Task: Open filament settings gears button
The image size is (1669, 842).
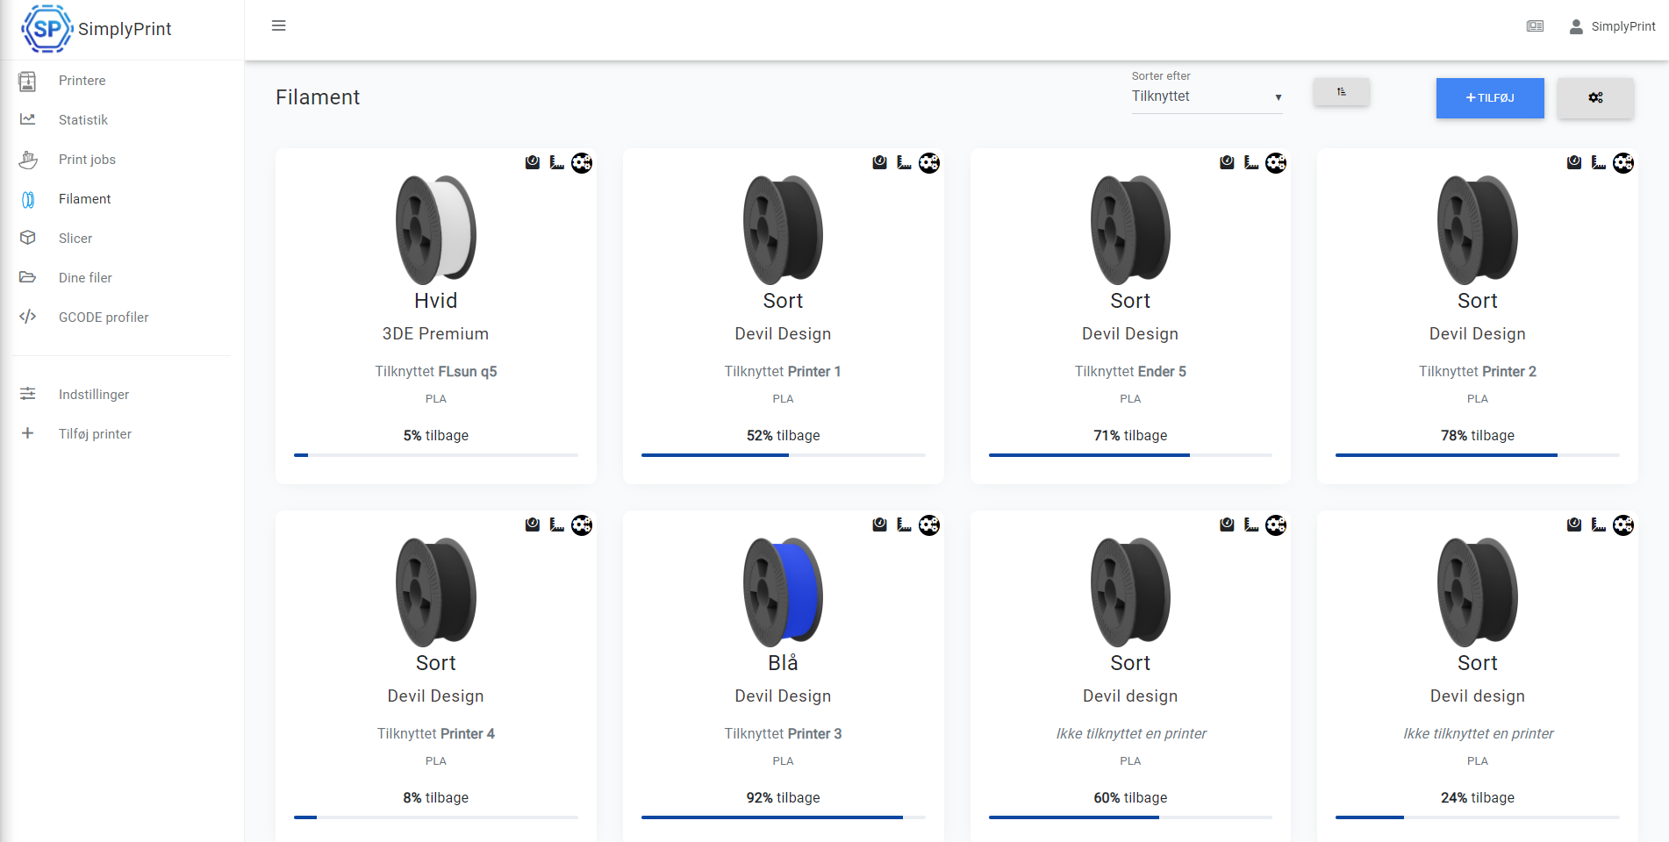Action: tap(1595, 97)
